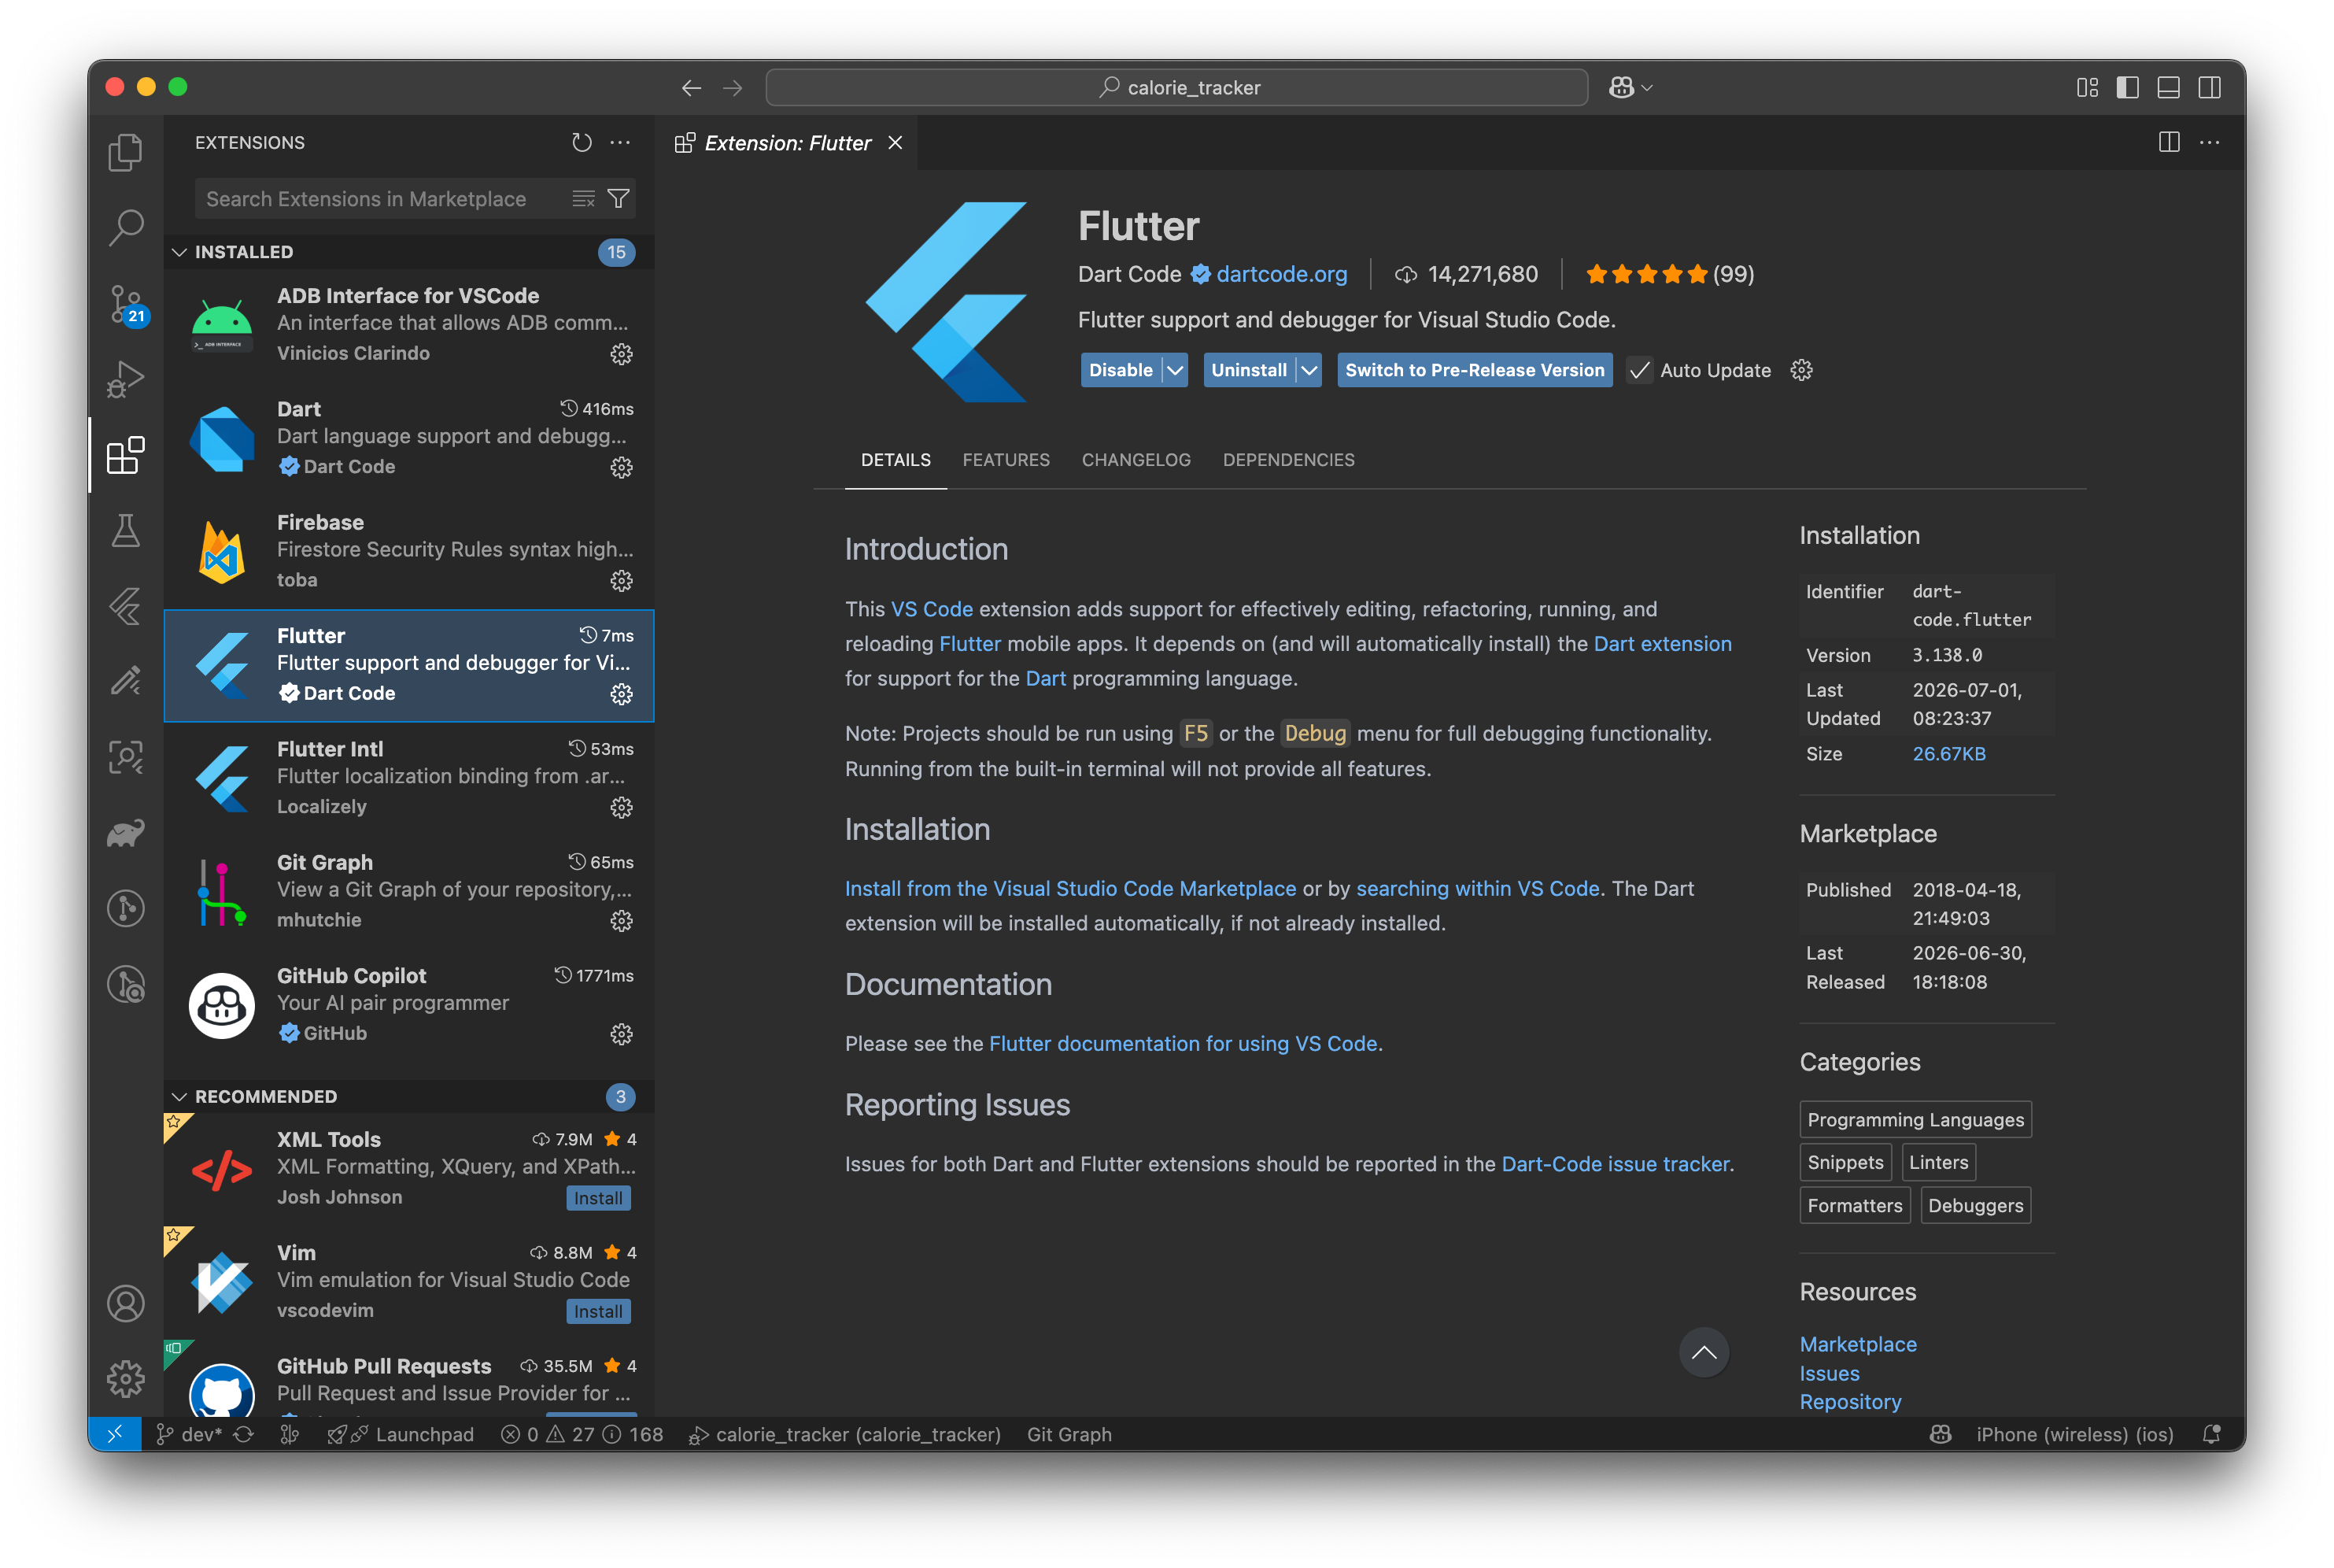Split the editor to the right
2334x1568 pixels.
pos(2169,142)
